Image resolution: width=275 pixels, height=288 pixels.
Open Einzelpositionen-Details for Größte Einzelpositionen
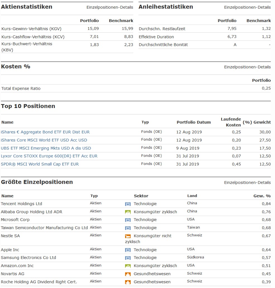pos(247,183)
